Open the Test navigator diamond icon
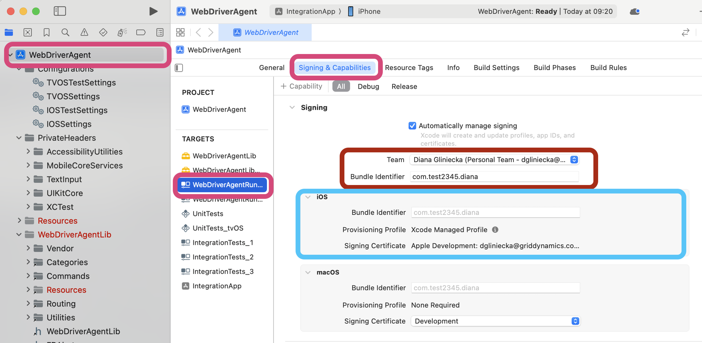Viewport: 702px width, 343px height. click(x=103, y=32)
